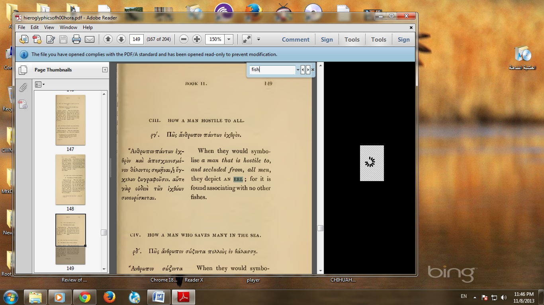Open the zoom level dropdown
The height and width of the screenshot is (305, 544).
229,39
